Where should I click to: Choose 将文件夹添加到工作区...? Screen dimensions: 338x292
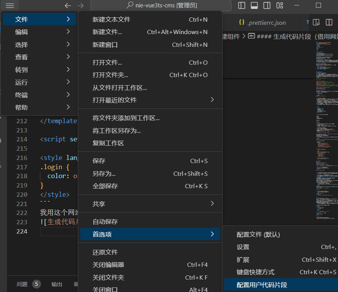pyautogui.click(x=150, y=118)
